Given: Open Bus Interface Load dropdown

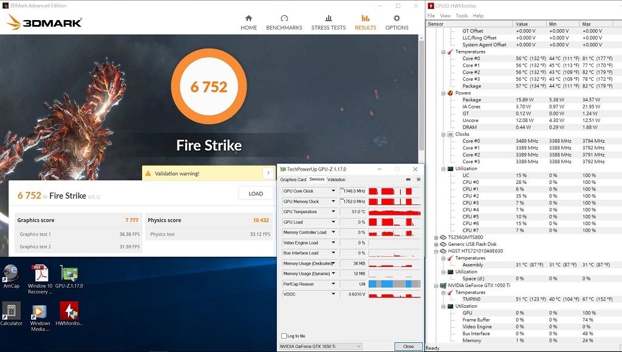Looking at the screenshot, I should click(333, 253).
